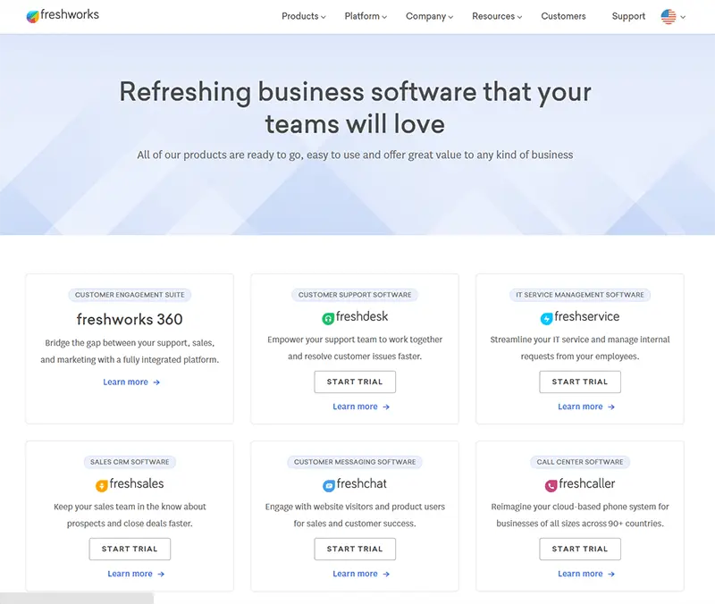Click arrow beside freshchat Learn more
Image resolution: width=715 pixels, height=604 pixels.
tap(386, 575)
